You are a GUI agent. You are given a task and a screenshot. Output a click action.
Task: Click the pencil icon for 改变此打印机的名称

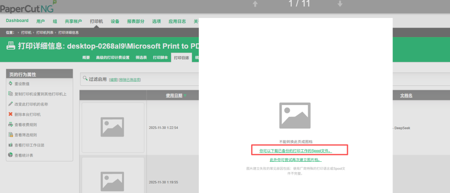(10, 104)
